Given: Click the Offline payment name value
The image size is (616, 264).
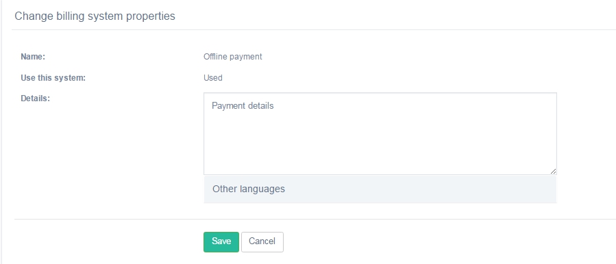Looking at the screenshot, I should click(x=232, y=57).
